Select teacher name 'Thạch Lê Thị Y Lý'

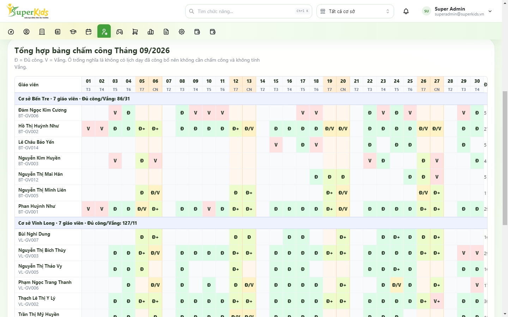pyautogui.click(x=37, y=298)
